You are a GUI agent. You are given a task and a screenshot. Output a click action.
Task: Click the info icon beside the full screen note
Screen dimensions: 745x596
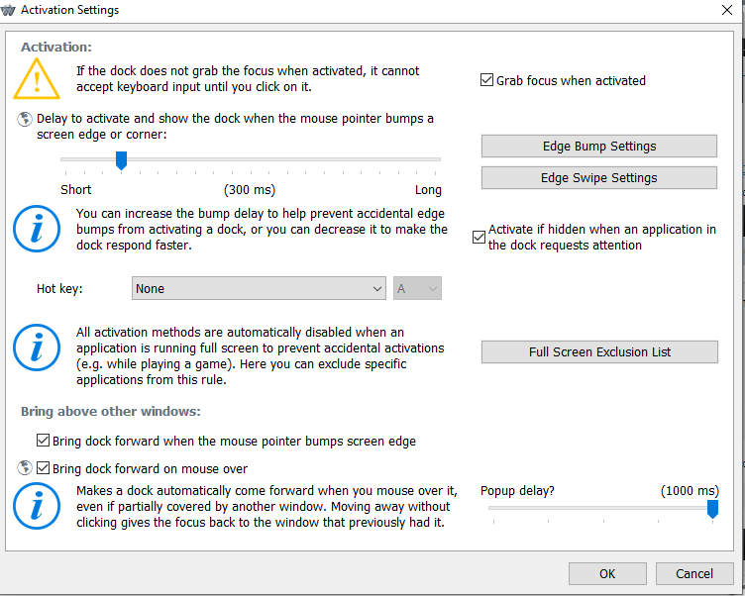[37, 348]
